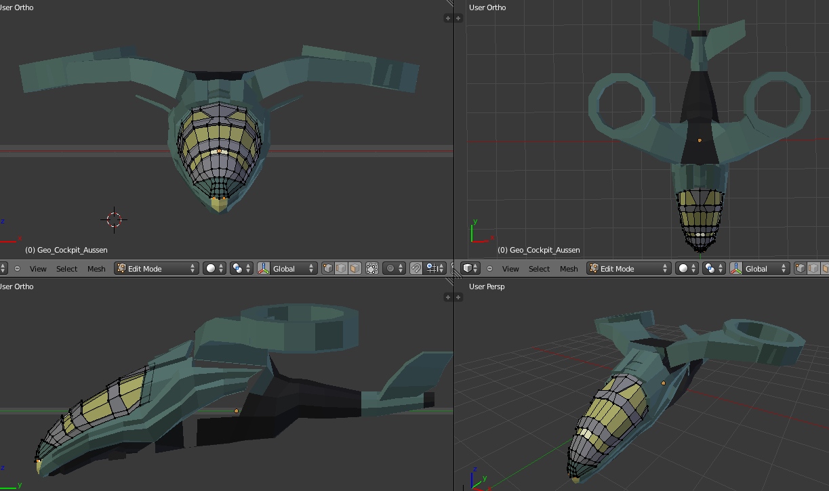Enable face select mode in the left header
829x491 pixels.
pyautogui.click(x=355, y=269)
